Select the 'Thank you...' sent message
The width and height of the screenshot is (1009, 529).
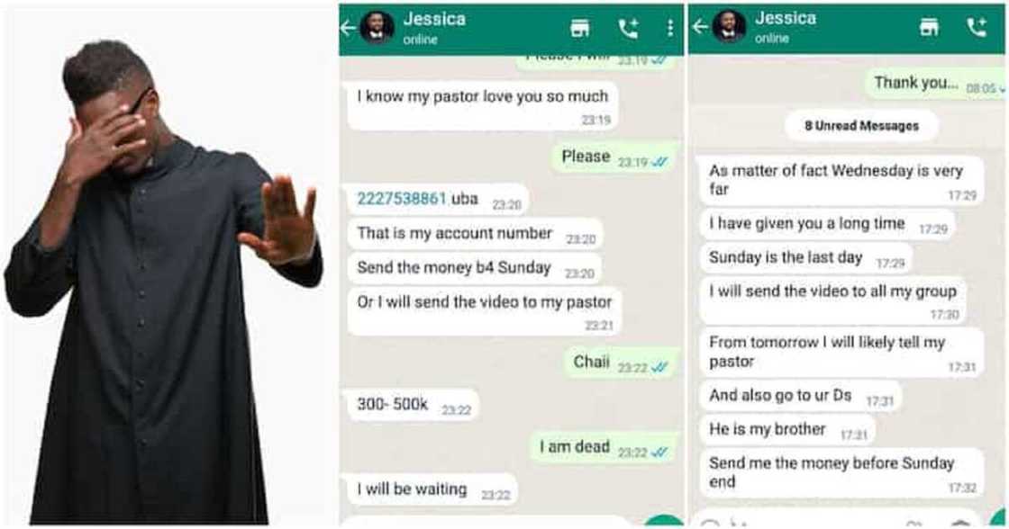(934, 84)
